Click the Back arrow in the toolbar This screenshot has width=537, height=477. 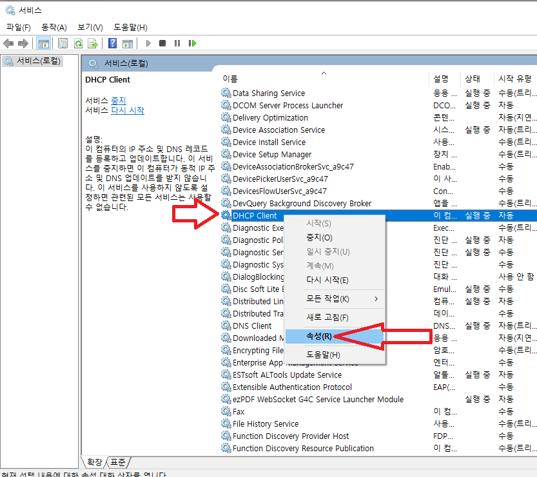8,43
